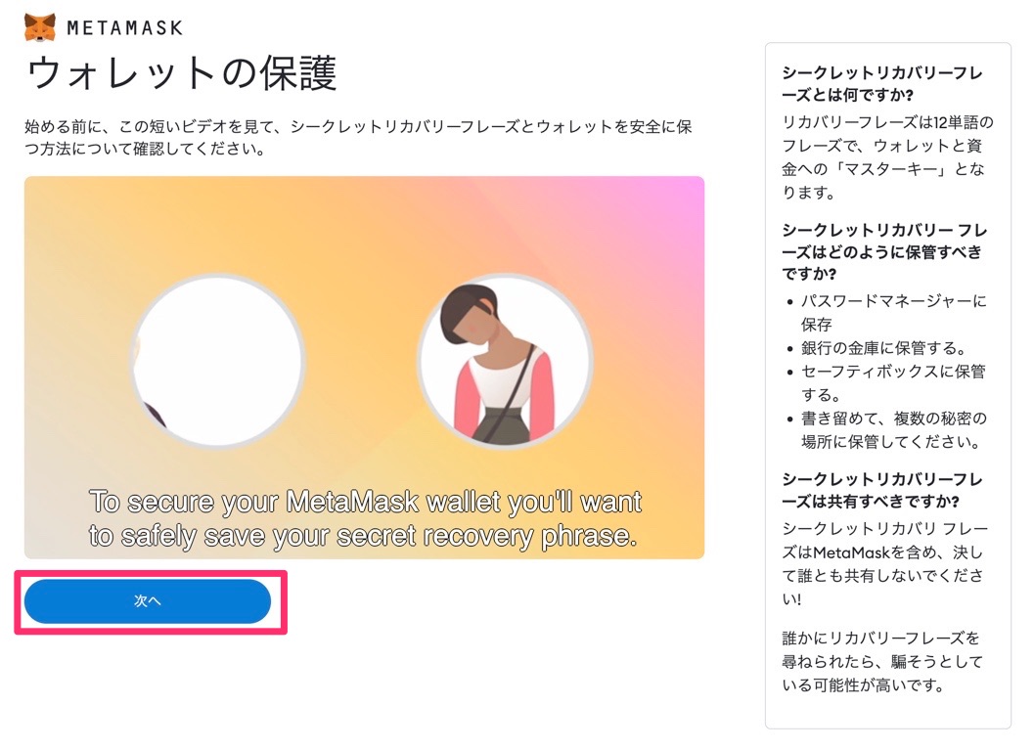Select heading about どのように保管すべきですか?
The width and height of the screenshot is (1034, 750).
884,251
